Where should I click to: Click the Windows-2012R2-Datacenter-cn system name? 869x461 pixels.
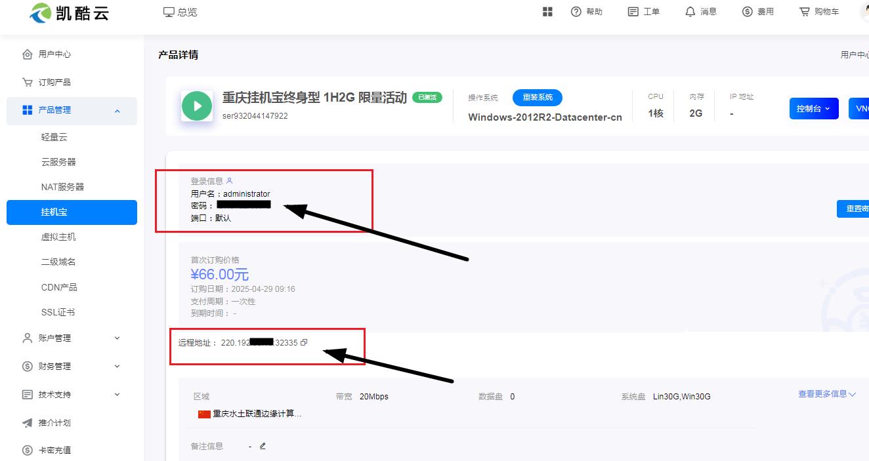(x=545, y=117)
